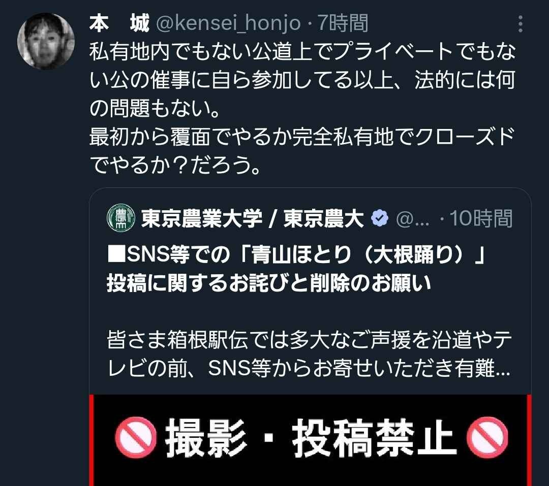Open the @kensei_honjo handle link
Screen dimensions: 549x486
228,23
